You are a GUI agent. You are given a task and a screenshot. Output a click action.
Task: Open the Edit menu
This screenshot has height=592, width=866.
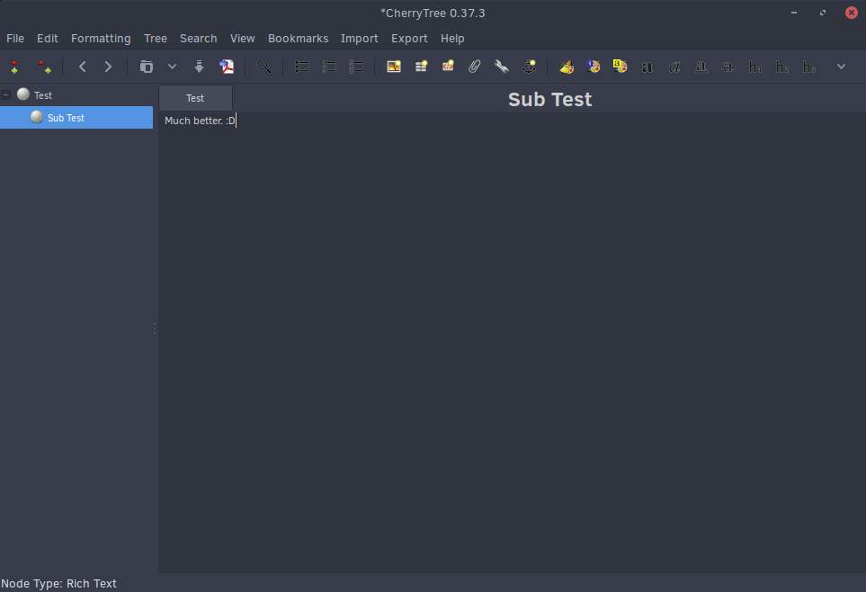tap(48, 39)
